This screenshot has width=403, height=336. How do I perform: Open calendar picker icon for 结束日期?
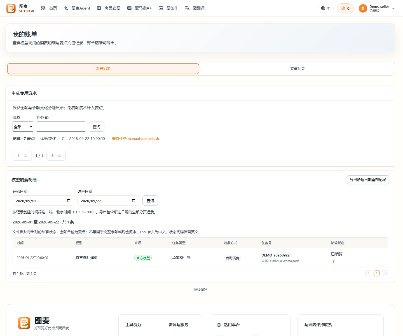point(134,200)
